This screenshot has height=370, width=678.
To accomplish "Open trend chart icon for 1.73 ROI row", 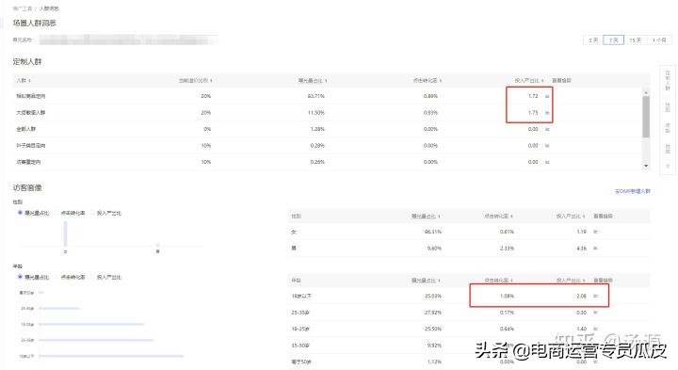I will 547,112.
